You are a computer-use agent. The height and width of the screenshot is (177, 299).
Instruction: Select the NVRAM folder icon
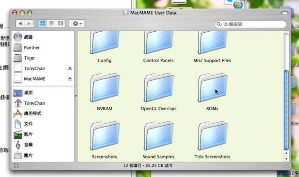coord(105,88)
